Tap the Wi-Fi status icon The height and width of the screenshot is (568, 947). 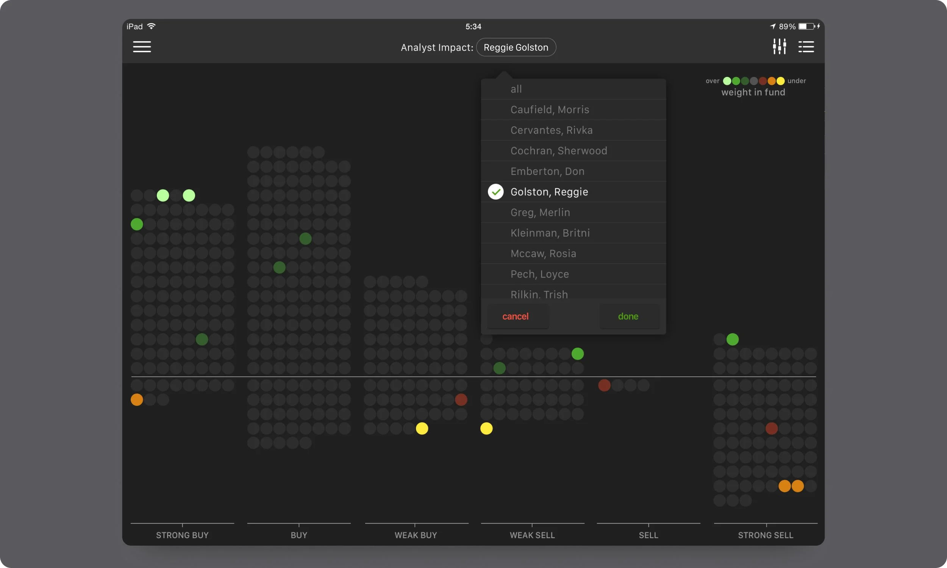point(151,27)
